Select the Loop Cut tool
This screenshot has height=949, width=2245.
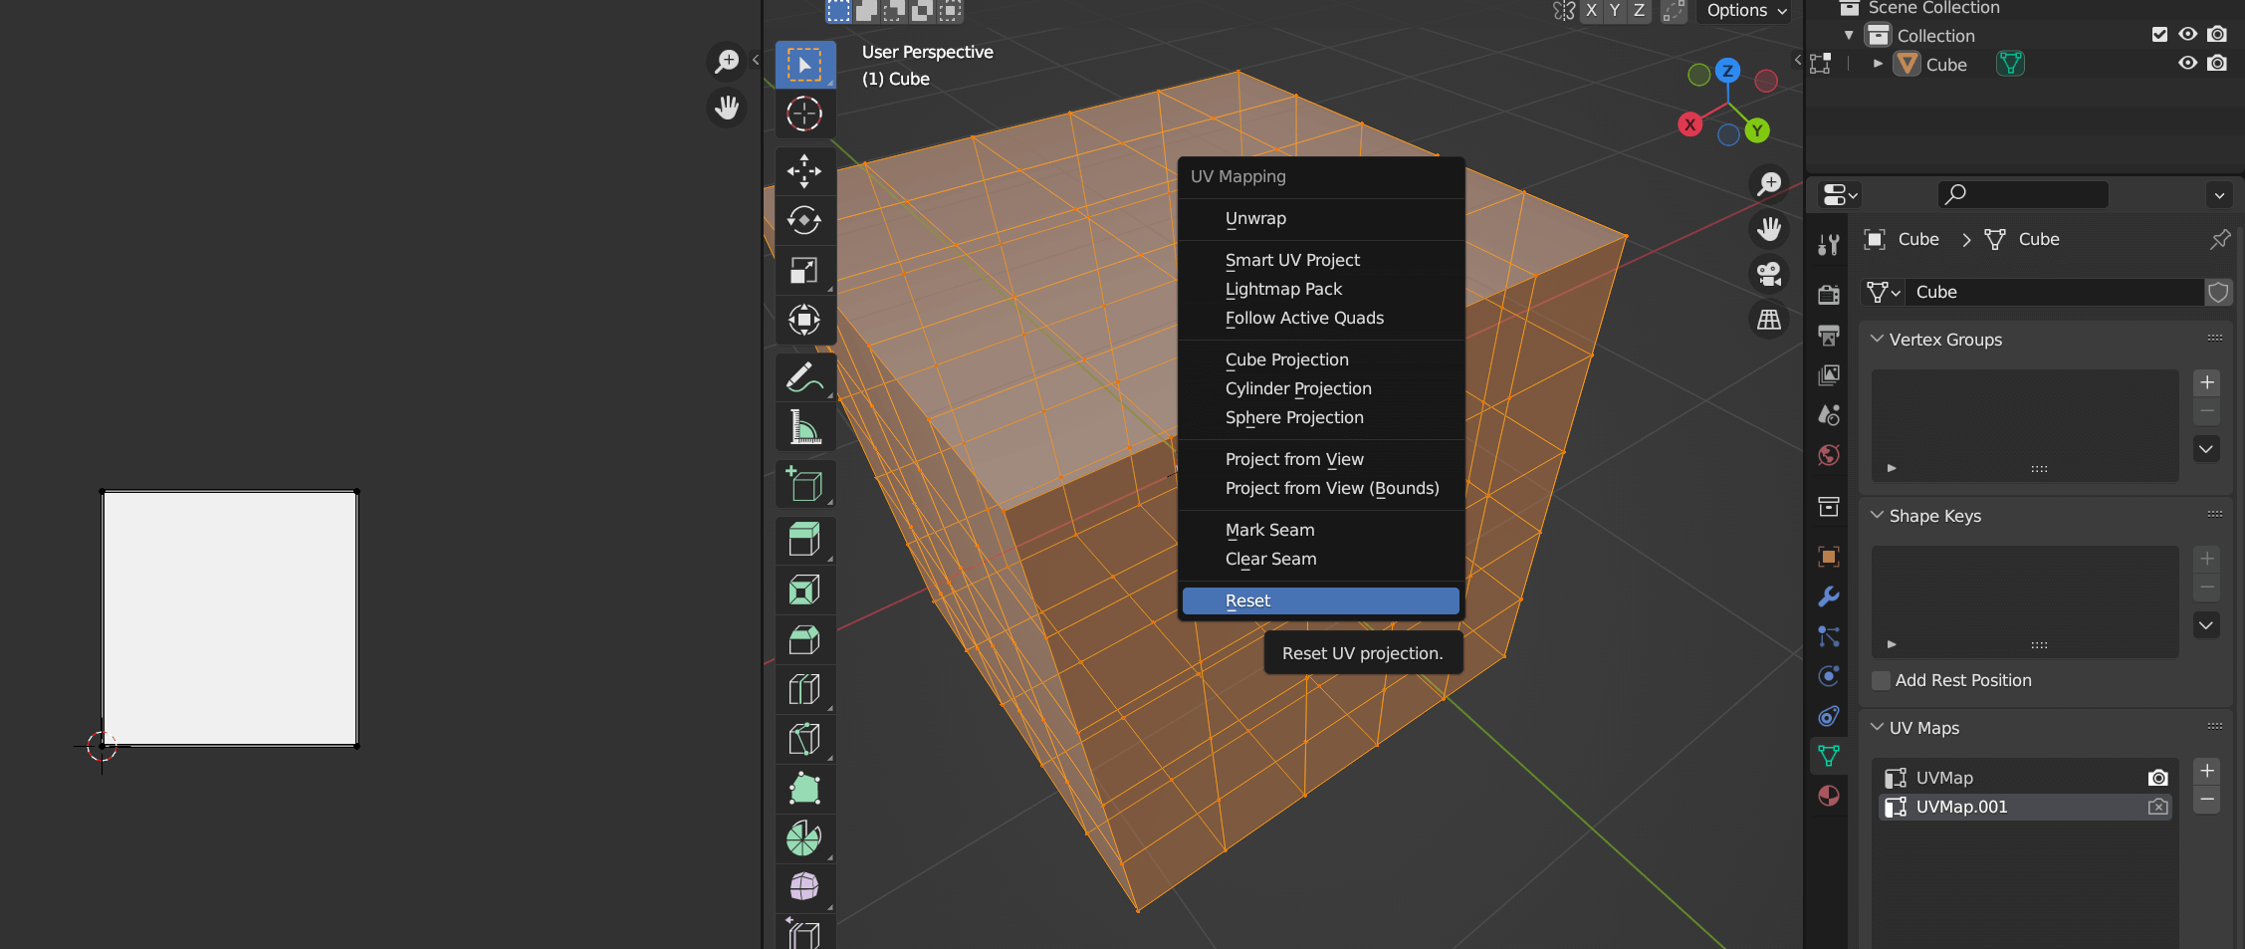coord(804,689)
